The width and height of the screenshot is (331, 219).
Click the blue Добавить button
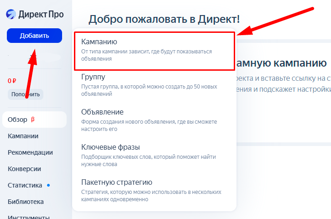(x=34, y=36)
